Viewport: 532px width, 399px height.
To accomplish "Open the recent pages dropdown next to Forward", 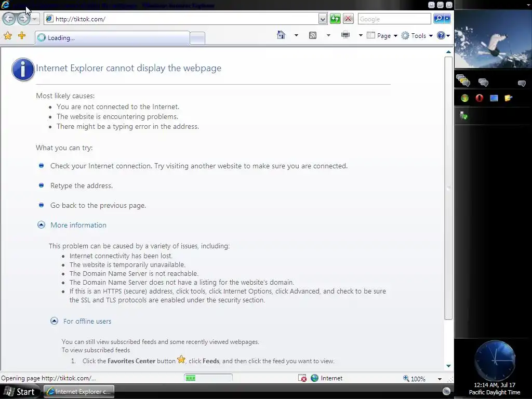I will [35, 19].
